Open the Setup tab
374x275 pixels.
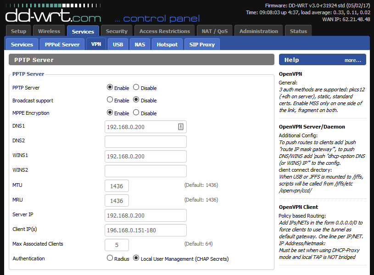19,31
